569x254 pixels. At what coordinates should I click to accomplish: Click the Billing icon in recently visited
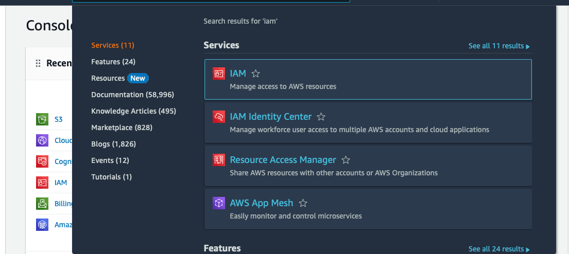(42, 204)
